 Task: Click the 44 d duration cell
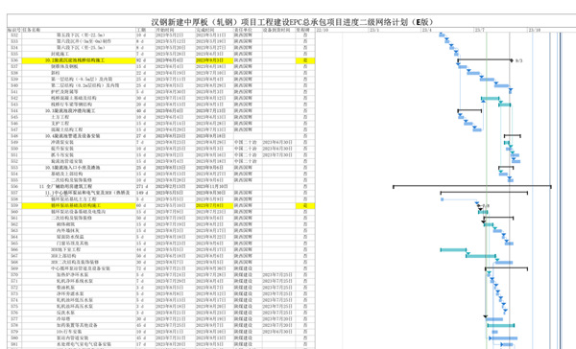click(141, 249)
